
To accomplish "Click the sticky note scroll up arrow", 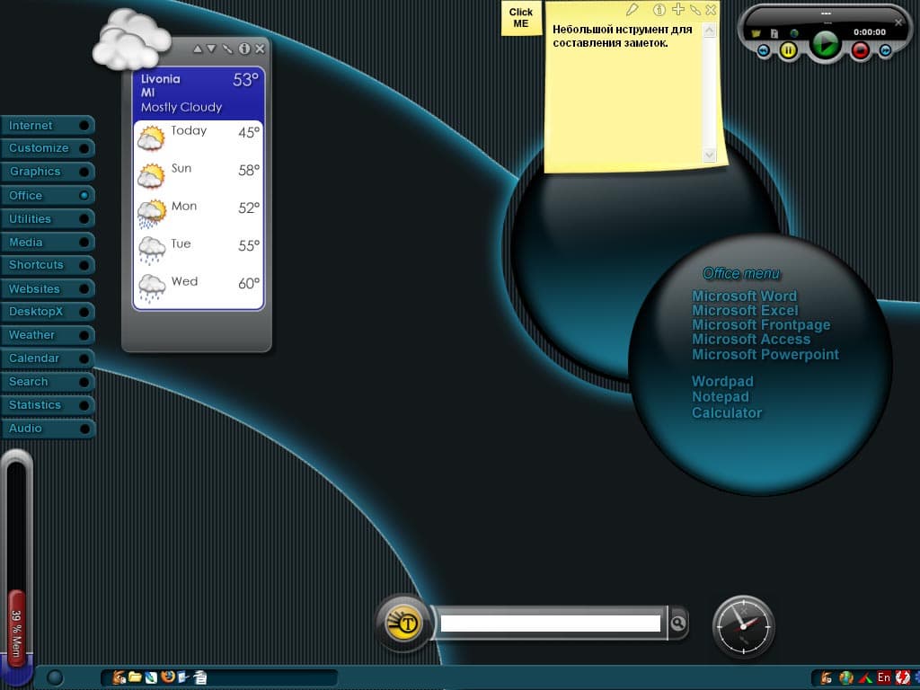I will 710,31.
